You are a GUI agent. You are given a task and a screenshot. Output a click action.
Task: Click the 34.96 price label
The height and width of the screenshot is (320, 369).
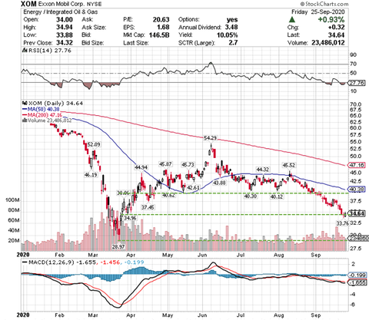(x=130, y=218)
